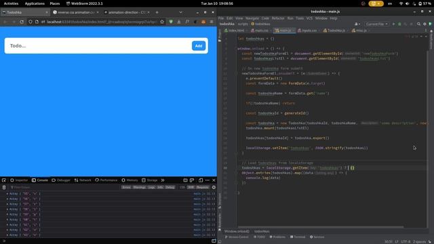
Task: Open the Refactor menu in WebStorm
Action: click(278, 18)
